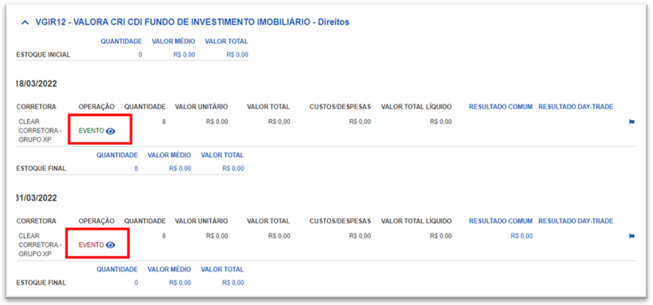Click the 18/03/2022 date heading

point(36,84)
